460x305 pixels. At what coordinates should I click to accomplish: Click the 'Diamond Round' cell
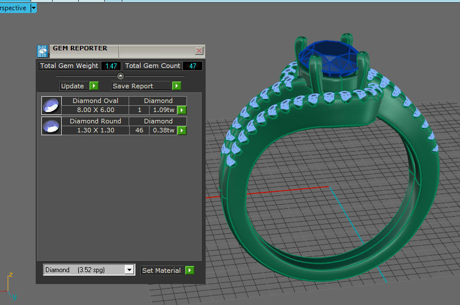point(95,121)
